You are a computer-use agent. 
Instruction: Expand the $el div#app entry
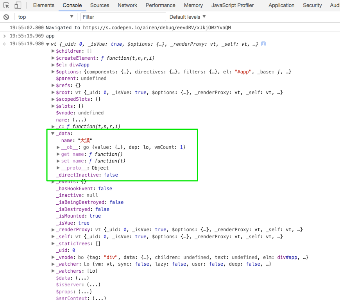coord(53,64)
